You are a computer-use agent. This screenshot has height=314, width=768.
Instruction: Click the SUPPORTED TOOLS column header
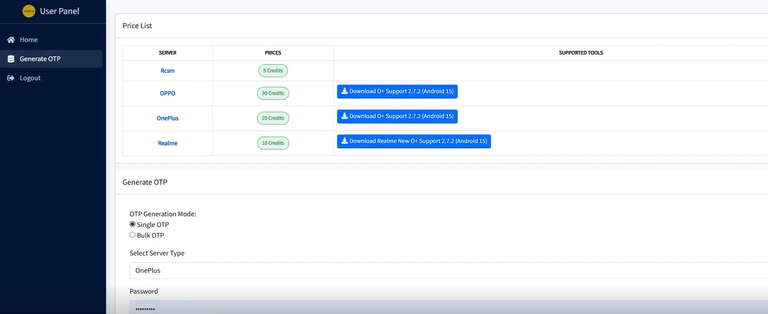[x=581, y=53]
